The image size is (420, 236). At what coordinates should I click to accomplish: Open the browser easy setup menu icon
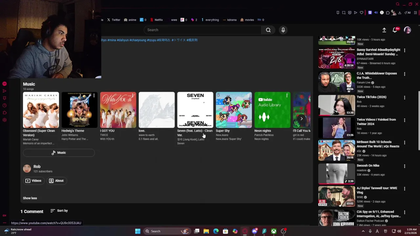coord(415,13)
